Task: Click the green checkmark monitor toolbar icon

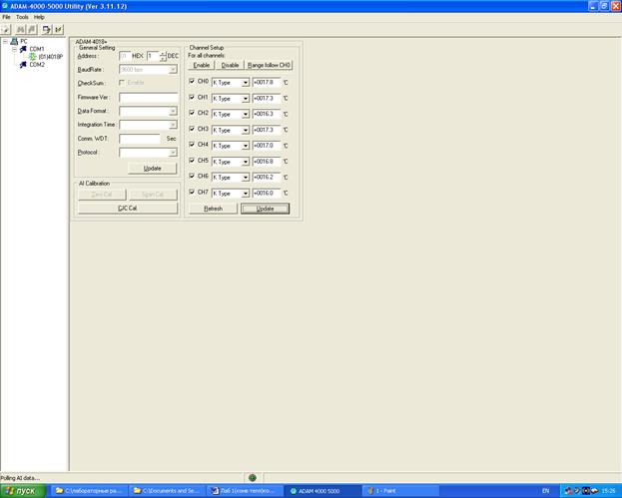Action: [x=58, y=29]
